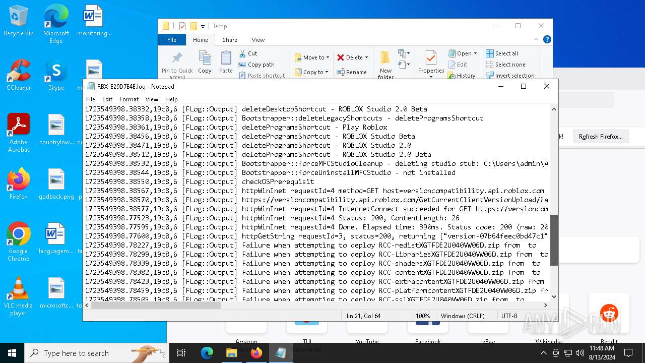Switch to Explorer Share tab
645x363 pixels.
coord(230,40)
